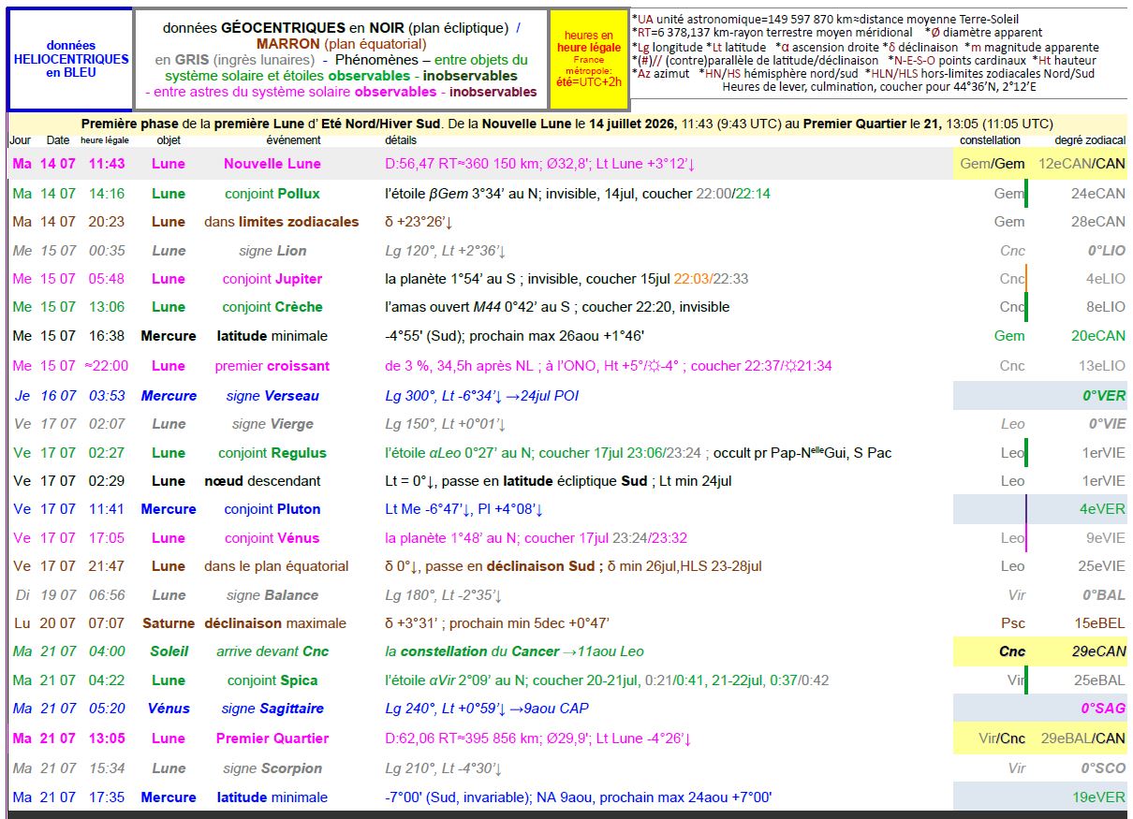Viewport: 1133px width, 819px height.
Task: Click the 'signe Verseau' event
Action: [x=272, y=396]
